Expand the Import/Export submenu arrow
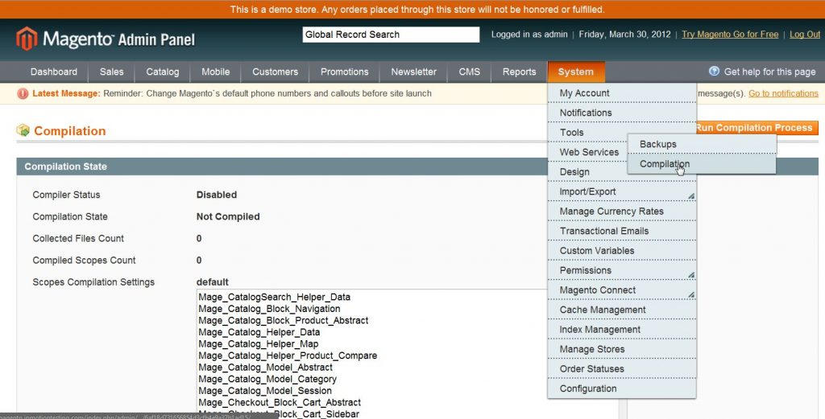Screen dimensions: 825x419 [690, 196]
